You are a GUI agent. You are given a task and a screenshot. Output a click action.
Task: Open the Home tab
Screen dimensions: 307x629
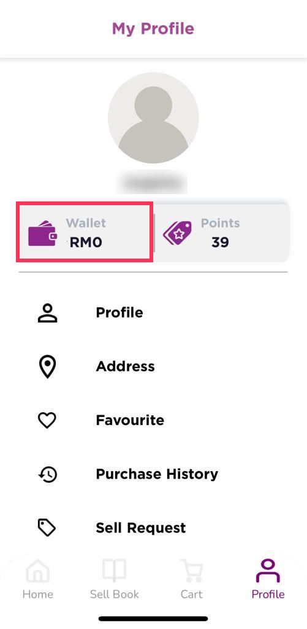(37, 579)
